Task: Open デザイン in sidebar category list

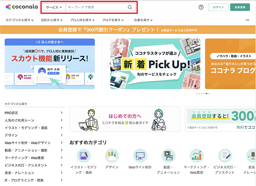Action: click(x=34, y=135)
